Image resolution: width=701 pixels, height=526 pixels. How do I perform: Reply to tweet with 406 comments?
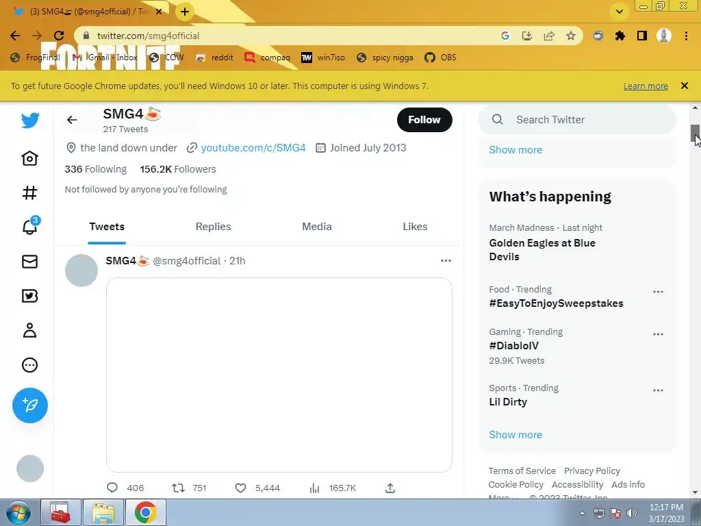pos(125,488)
